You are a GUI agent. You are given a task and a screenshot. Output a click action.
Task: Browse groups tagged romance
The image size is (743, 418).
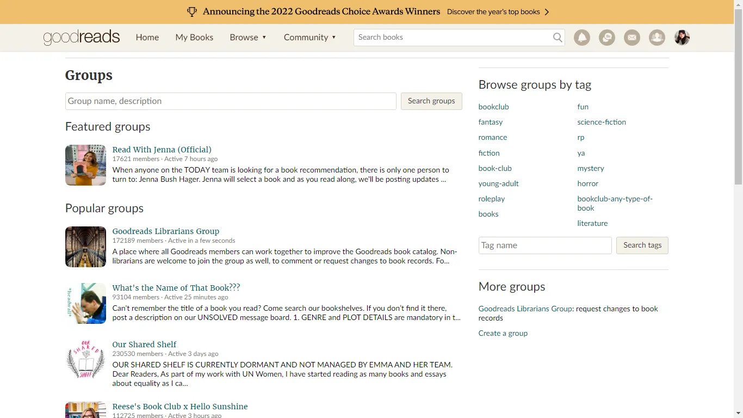pyautogui.click(x=492, y=137)
